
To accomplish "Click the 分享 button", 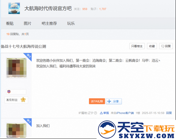I will point(114,101).
